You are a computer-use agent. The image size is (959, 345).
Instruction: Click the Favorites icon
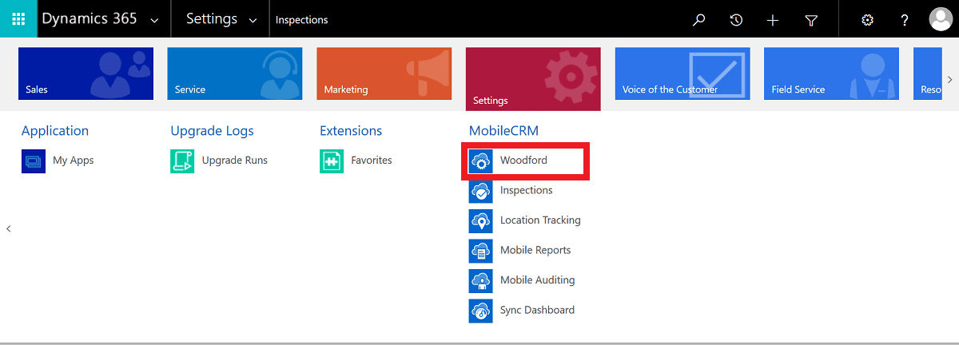click(332, 161)
